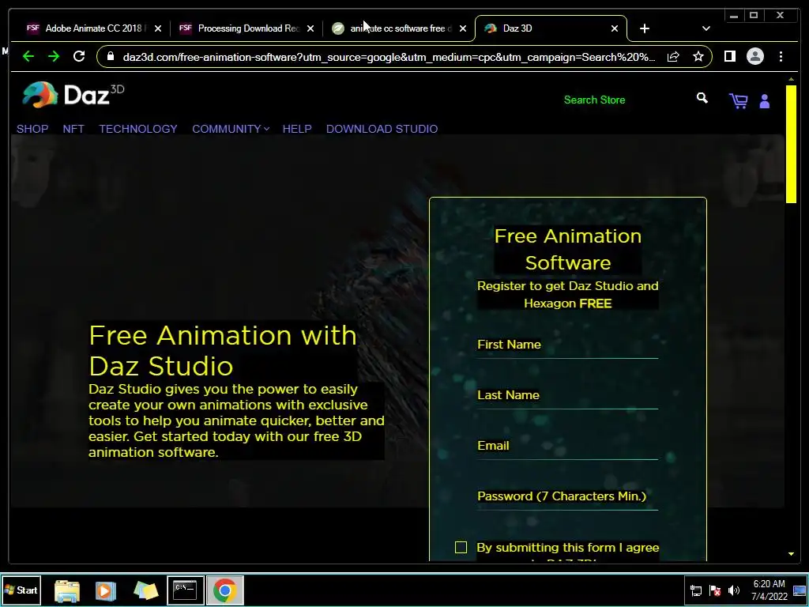The width and height of the screenshot is (809, 607).
Task: Open the Windows Start menu
Action: (x=21, y=590)
